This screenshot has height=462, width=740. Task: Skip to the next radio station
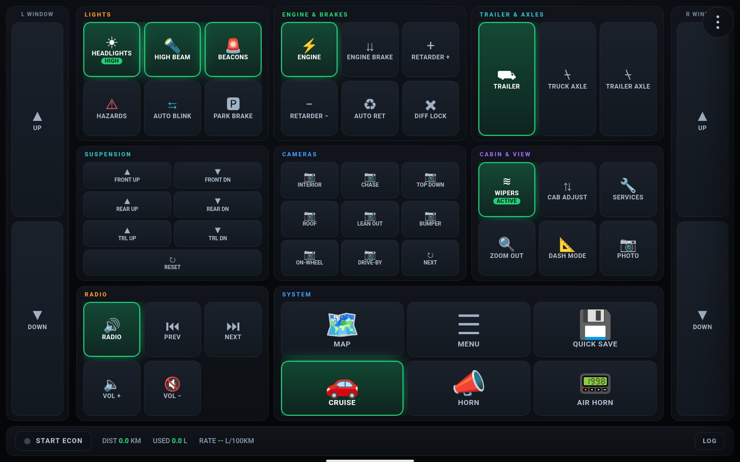pos(233,329)
